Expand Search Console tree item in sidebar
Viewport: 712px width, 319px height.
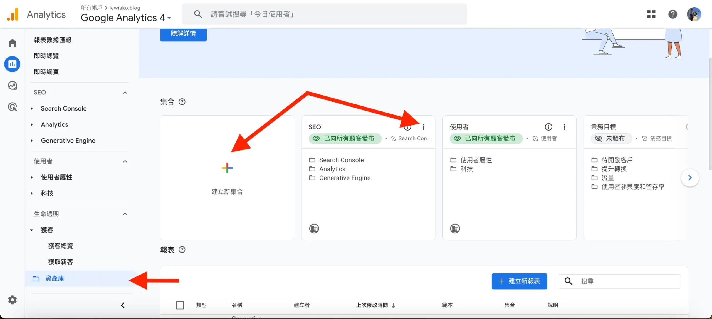click(x=31, y=109)
